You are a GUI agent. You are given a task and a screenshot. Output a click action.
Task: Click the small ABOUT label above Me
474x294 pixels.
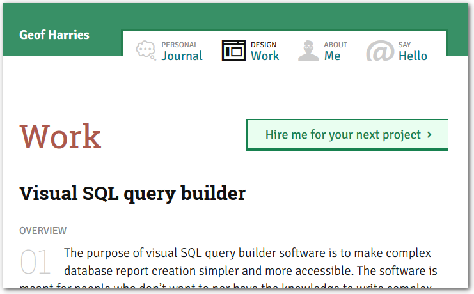(x=335, y=45)
